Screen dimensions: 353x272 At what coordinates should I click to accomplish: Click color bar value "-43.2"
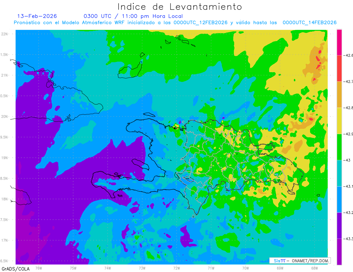(348, 212)
